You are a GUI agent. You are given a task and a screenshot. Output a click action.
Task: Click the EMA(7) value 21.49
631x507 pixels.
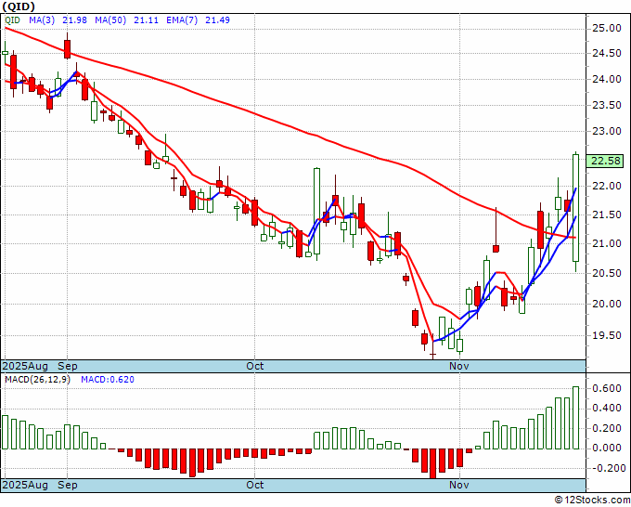pyautogui.click(x=217, y=19)
